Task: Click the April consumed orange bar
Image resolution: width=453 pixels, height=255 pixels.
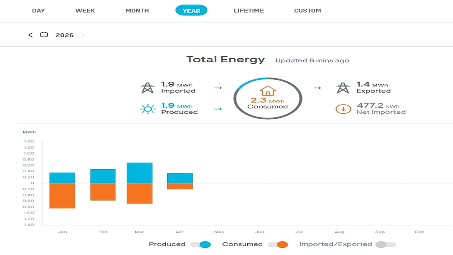Action: pos(180,186)
